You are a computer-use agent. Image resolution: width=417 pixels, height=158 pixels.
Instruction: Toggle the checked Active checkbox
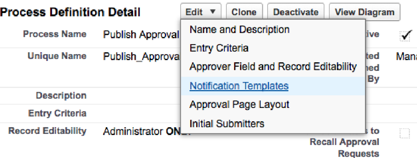pyautogui.click(x=405, y=36)
